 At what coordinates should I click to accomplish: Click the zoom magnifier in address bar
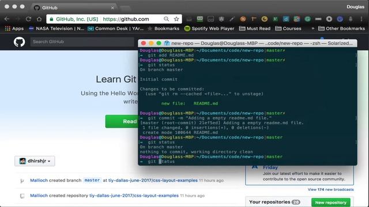(x=166, y=19)
